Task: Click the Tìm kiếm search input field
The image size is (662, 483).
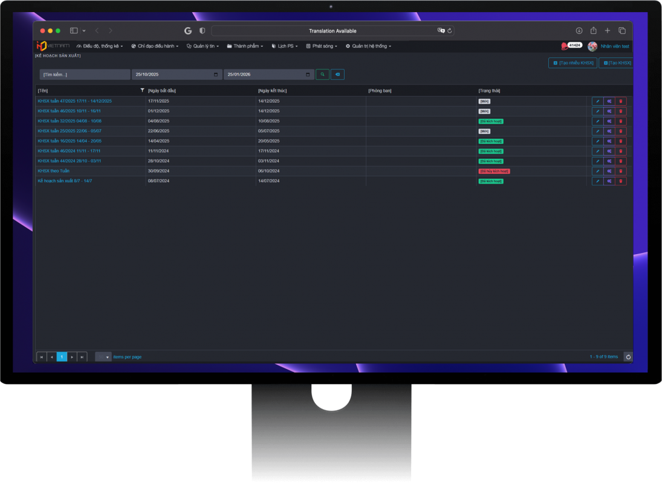Action: (x=85, y=74)
